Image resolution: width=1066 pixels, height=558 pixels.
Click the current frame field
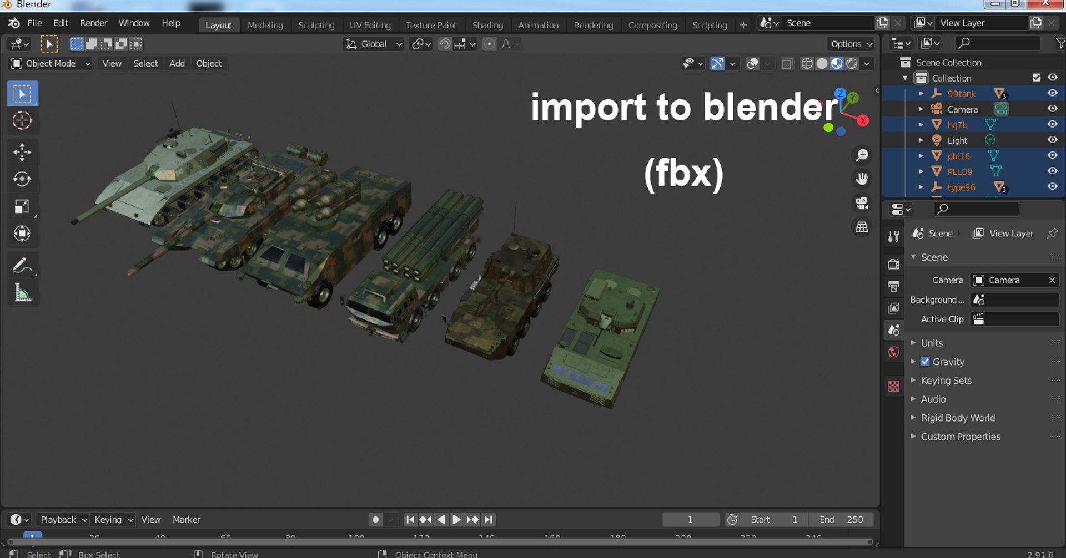coord(690,520)
